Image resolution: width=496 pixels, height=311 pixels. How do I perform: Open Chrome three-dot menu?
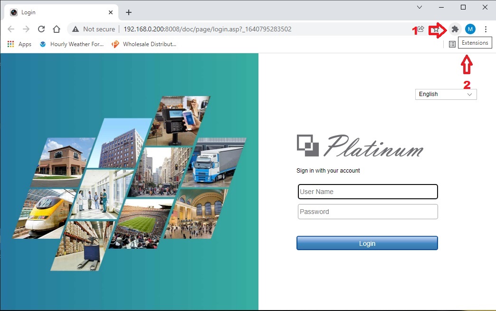pos(486,29)
